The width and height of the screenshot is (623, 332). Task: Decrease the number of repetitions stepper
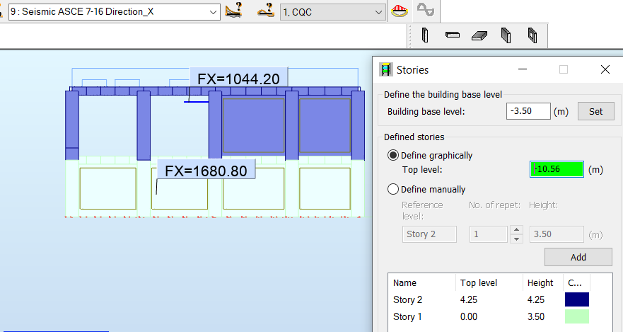(x=516, y=239)
